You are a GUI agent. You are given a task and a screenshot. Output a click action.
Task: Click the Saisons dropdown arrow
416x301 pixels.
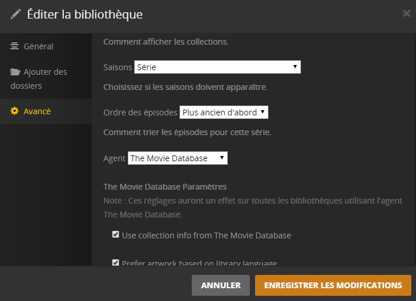295,67
